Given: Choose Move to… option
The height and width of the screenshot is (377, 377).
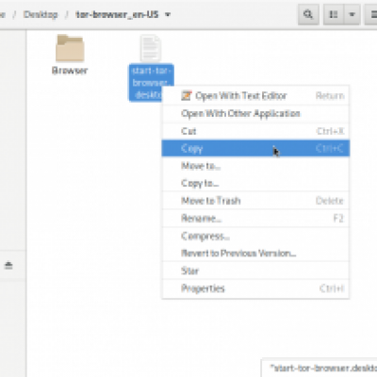Looking at the screenshot, I should pos(255,166).
